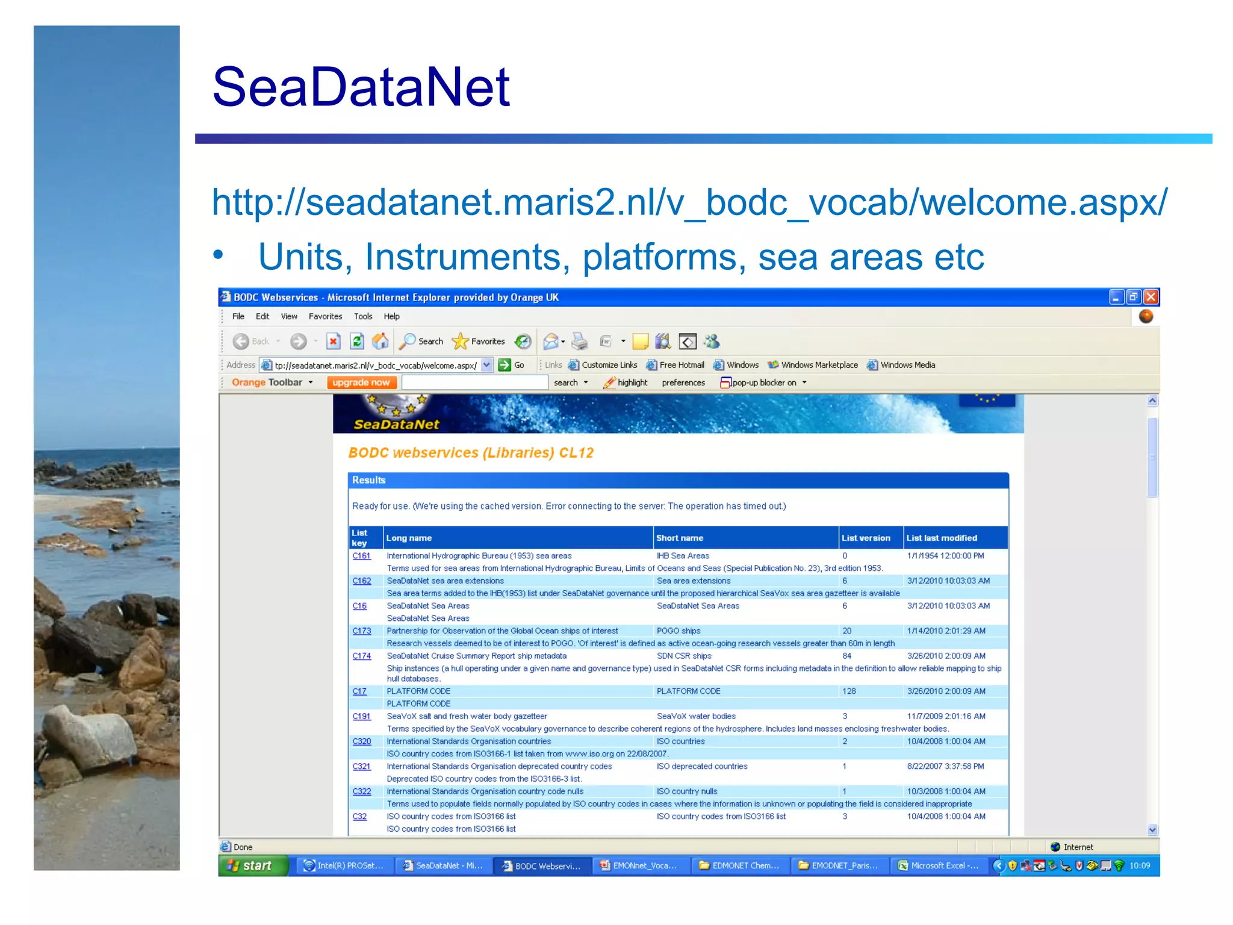Toggle the highlight tool in Orange toolbar
The height and width of the screenshot is (925, 1233).
(x=626, y=382)
